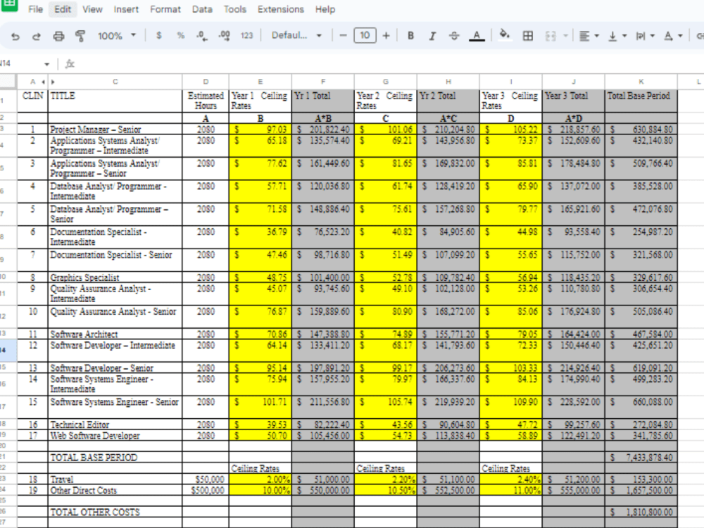Increase font size with plus button
Viewport: 704px width, 528px height.
[x=386, y=35]
